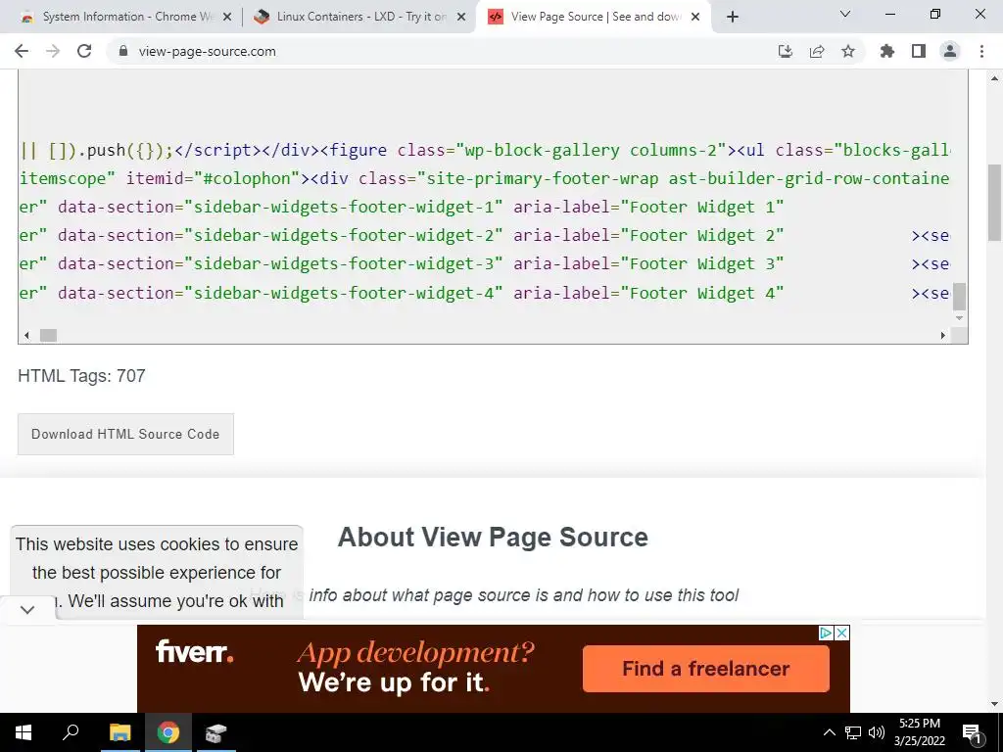Open the volume tray icon
The image size is (1003, 752).
tap(877, 732)
